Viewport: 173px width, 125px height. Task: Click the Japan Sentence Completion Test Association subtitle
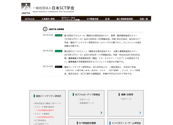click(x=53, y=12)
